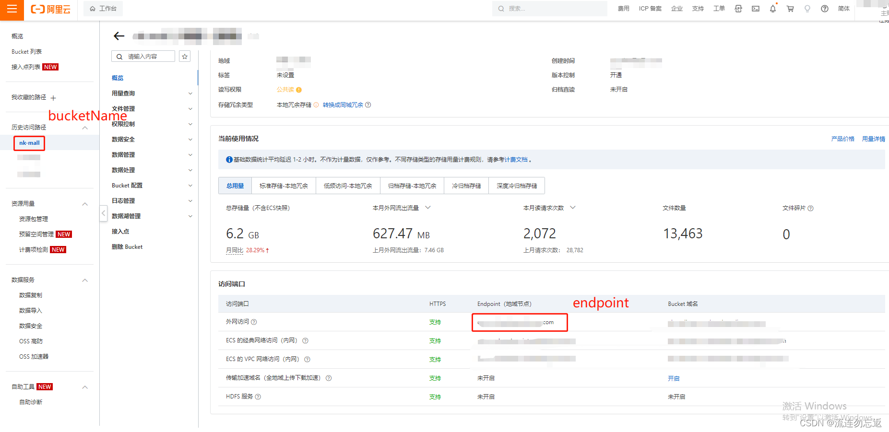The image size is (889, 432).
Task: Open the notifications bell
Action: (773, 9)
